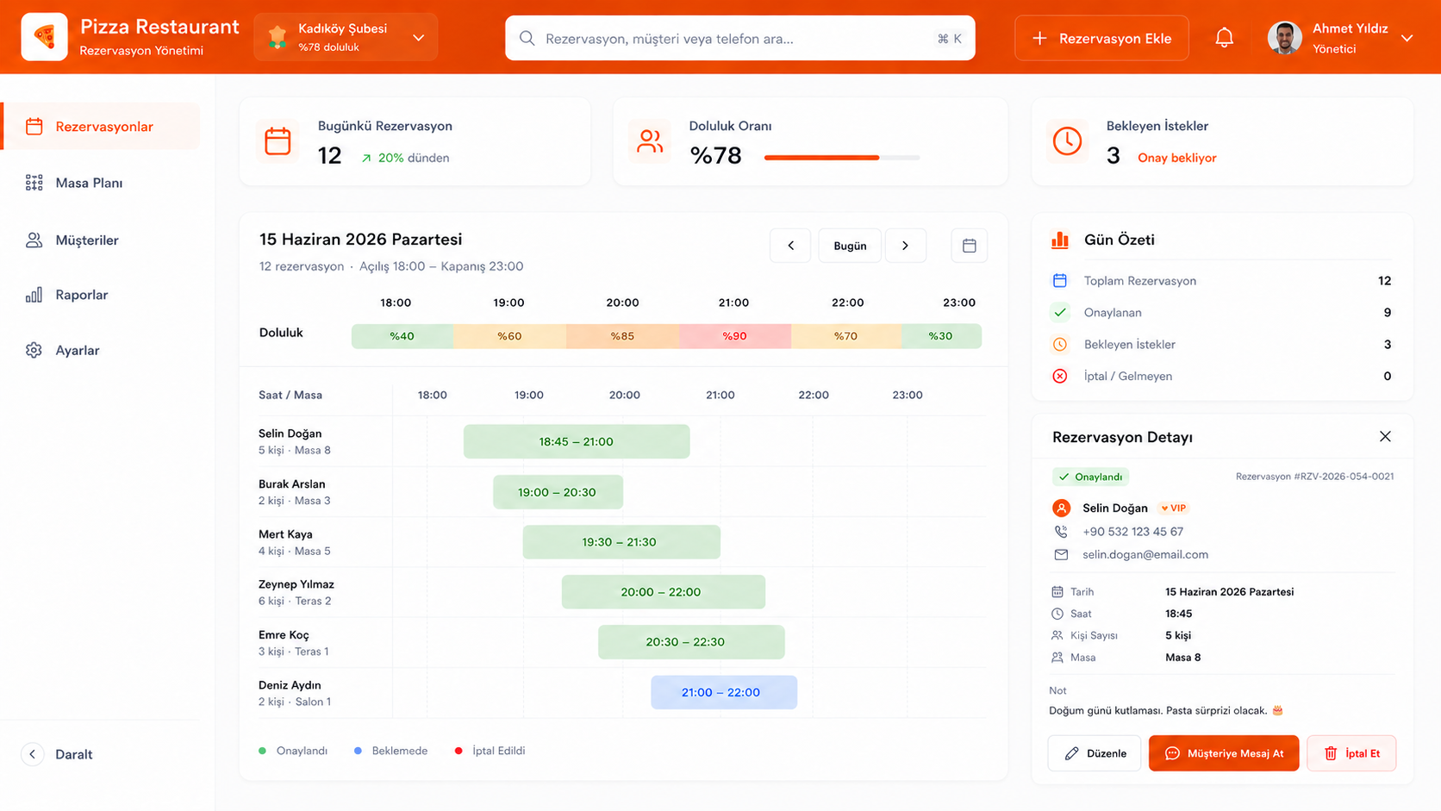This screenshot has height=811, width=1441.
Task: Open the notifications bell
Action: 1224,38
